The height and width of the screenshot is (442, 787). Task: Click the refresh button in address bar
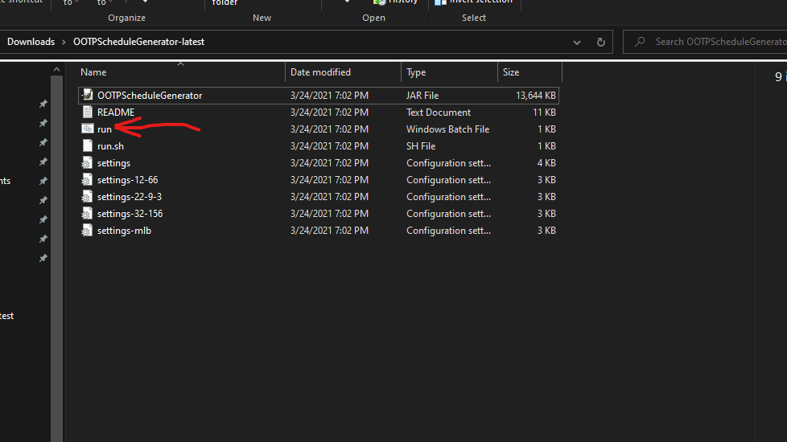pos(600,42)
